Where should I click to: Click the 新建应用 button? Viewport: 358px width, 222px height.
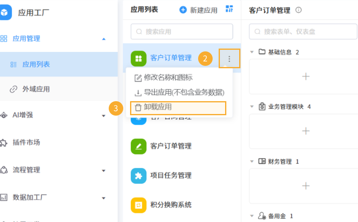(x=199, y=10)
